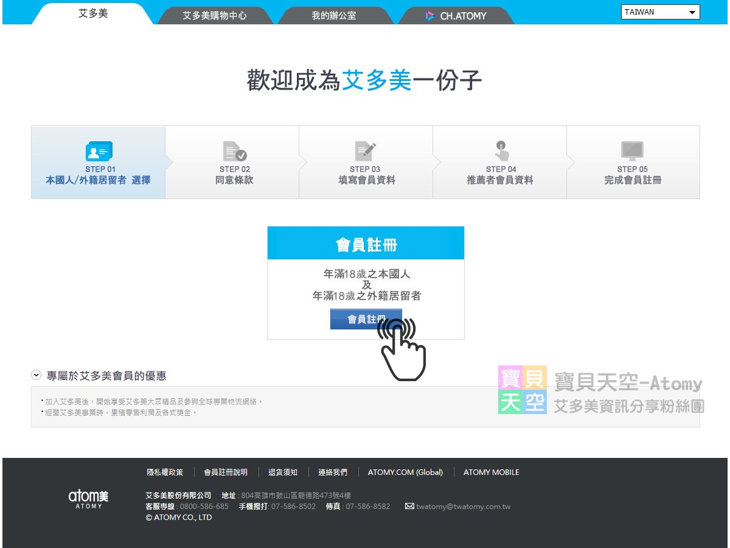Click the Step 04 sponsor pointer icon
This screenshot has height=548, width=730.
(x=501, y=151)
